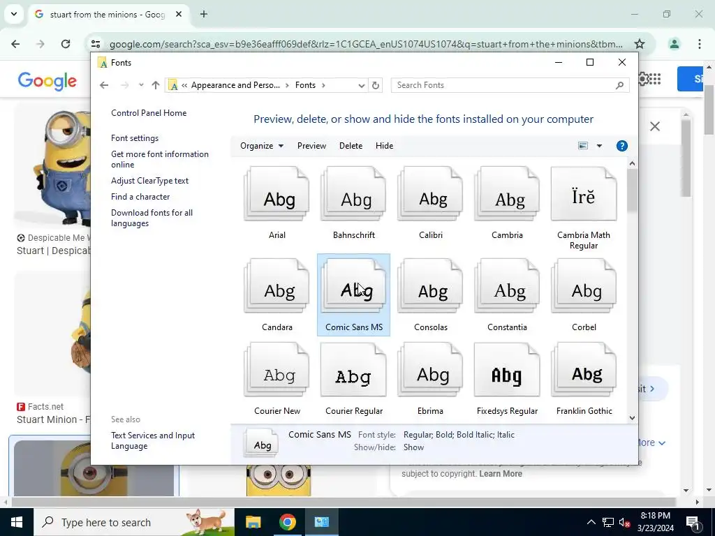Open the recent locations dropdown arrow
This screenshot has width=715, height=536.
[x=141, y=85]
